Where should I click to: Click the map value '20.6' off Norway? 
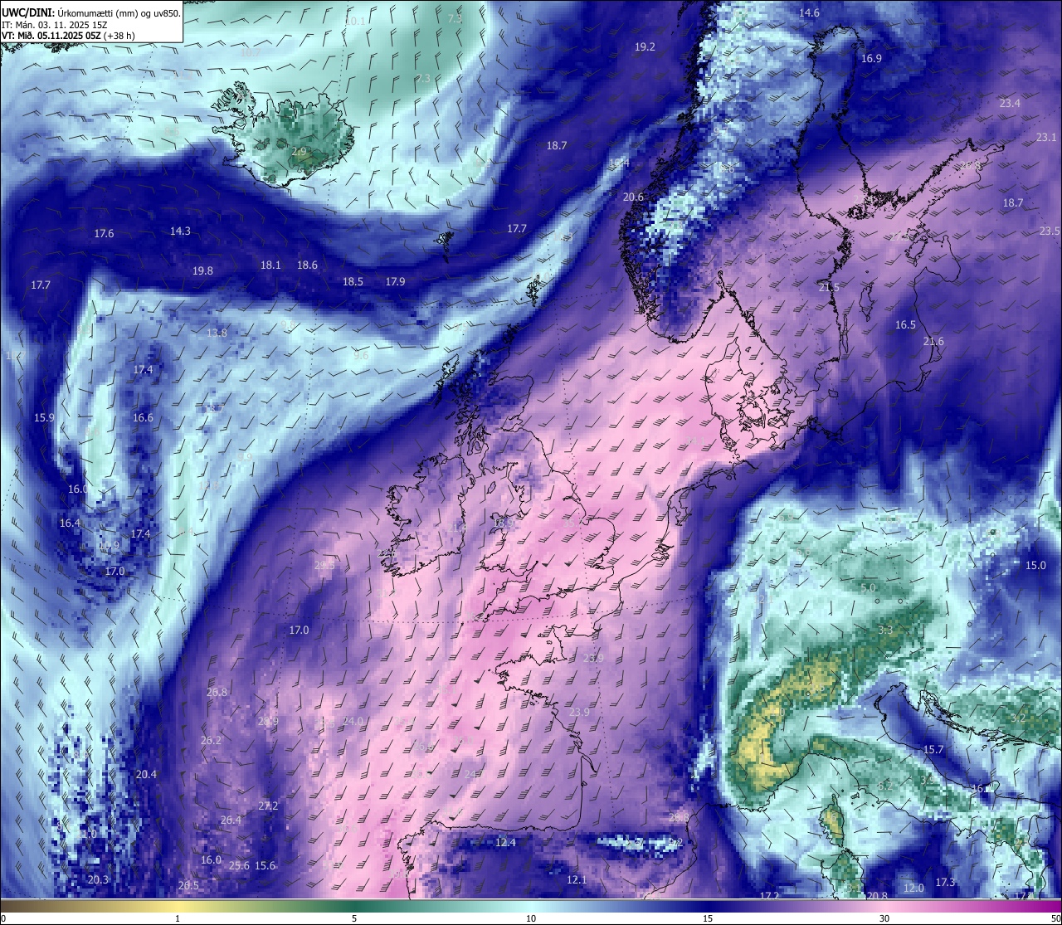[633, 197]
